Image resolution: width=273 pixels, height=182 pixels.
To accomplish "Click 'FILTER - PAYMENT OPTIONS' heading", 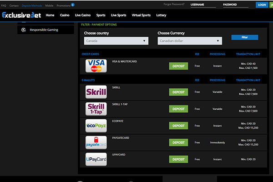I will (99, 25).
